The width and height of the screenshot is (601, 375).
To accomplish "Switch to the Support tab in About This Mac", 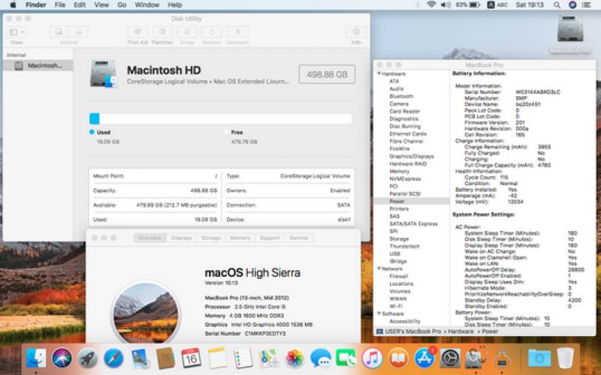I will pos(270,238).
